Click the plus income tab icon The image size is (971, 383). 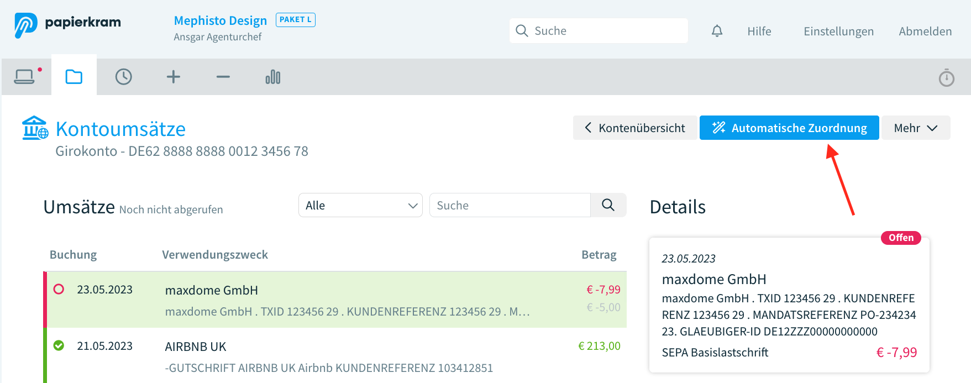(174, 77)
